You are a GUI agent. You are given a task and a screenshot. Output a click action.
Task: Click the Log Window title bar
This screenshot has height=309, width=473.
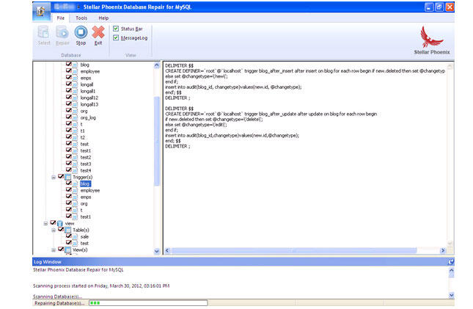pyautogui.click(x=243, y=262)
